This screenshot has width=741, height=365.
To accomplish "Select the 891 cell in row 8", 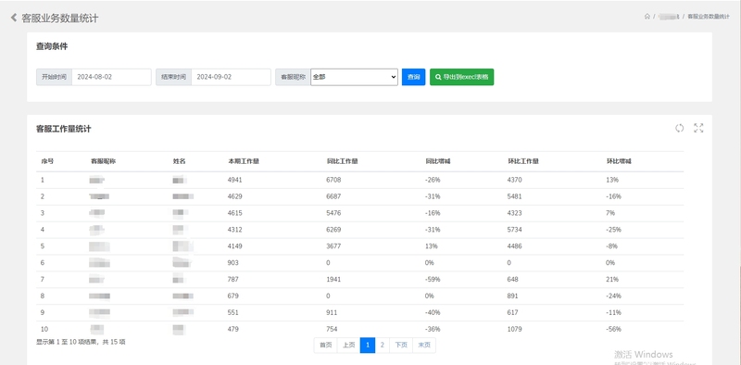I will point(513,296).
